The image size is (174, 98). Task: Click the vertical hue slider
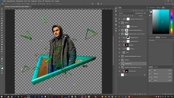[172, 22]
